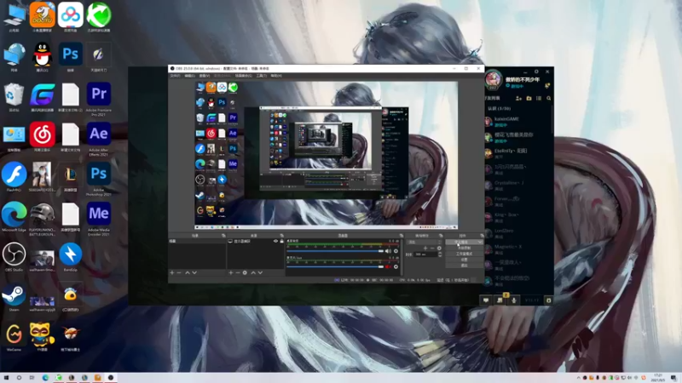The height and width of the screenshot is (383, 682).
Task: Open File menu in OBS menu bar
Action: (x=175, y=76)
